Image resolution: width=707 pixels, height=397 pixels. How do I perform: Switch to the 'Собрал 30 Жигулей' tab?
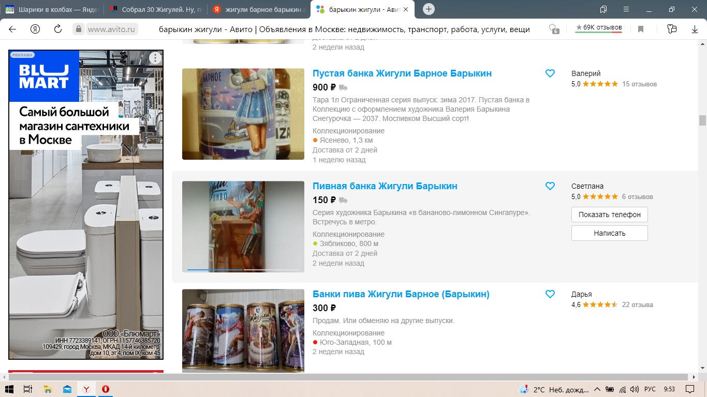click(x=155, y=9)
